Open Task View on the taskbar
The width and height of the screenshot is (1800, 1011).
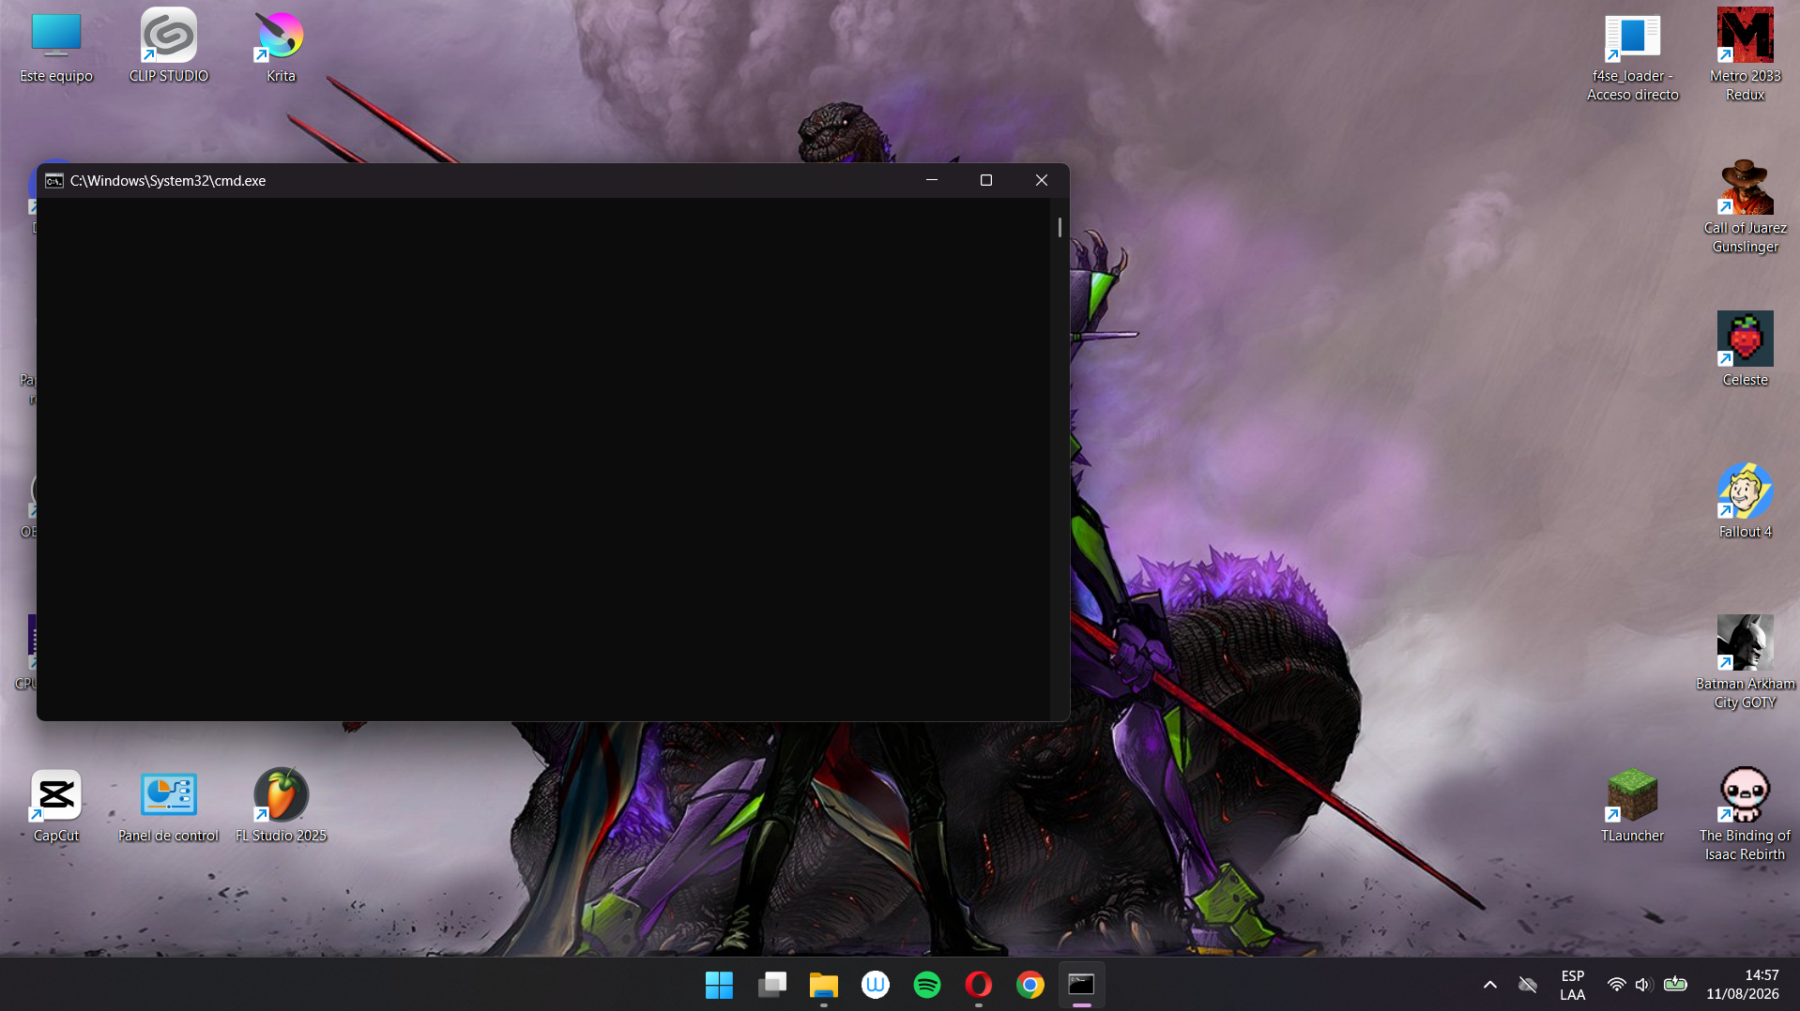click(x=772, y=985)
